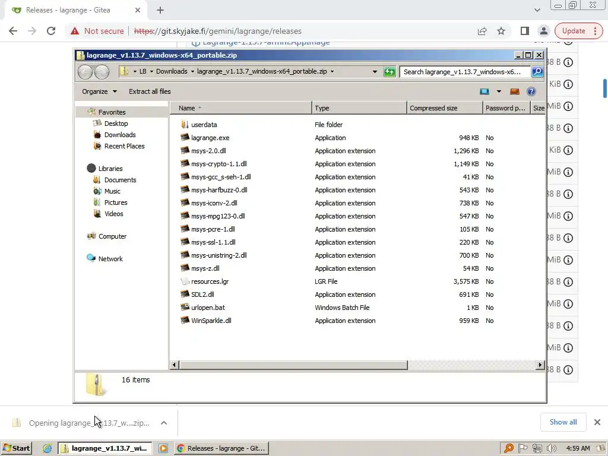Click the Action Center flag tray icon
The width and height of the screenshot is (608, 456).
pos(522,448)
